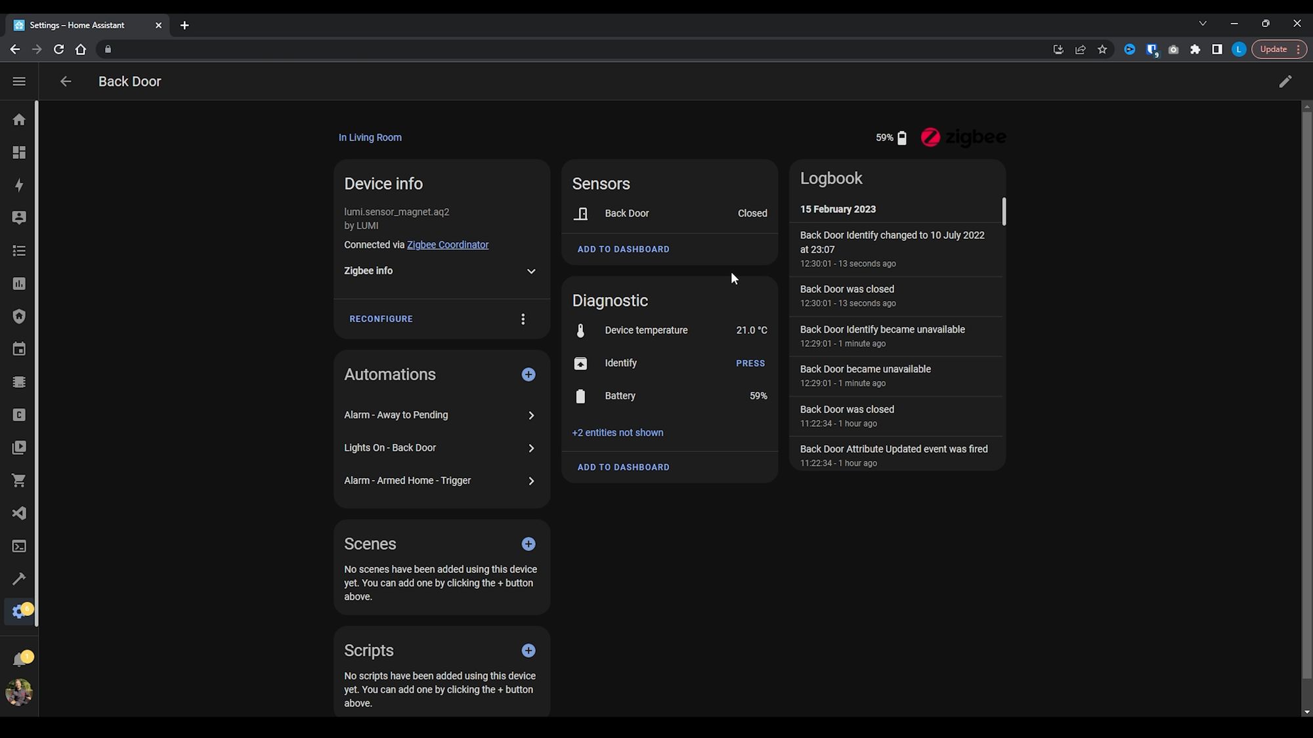The image size is (1313, 738).
Task: Toggle the Scenes section add button
Action: tap(529, 543)
